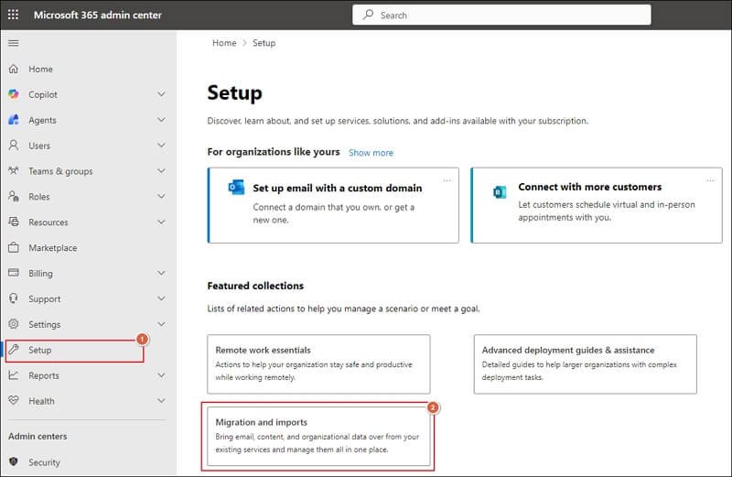Click the Roles icon in sidebar
This screenshot has height=477, width=732.
[x=14, y=196]
